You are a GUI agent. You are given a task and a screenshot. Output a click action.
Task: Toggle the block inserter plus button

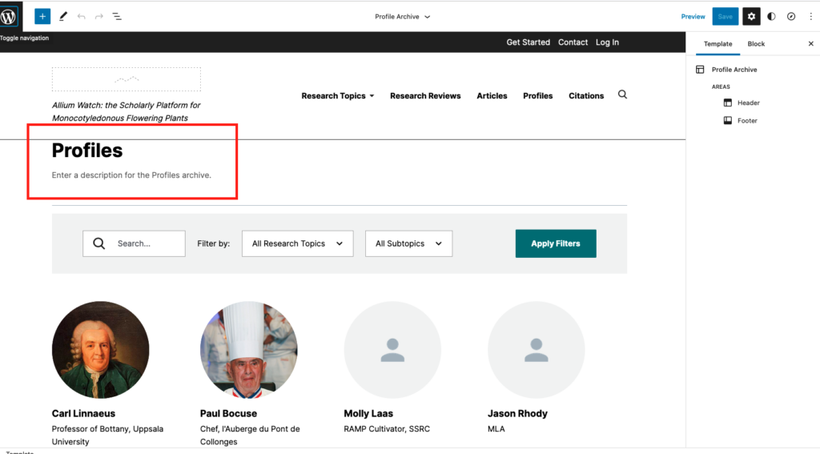(42, 16)
